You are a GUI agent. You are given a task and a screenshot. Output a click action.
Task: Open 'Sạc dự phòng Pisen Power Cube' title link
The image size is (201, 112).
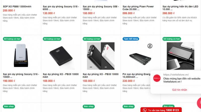pos(138,8)
